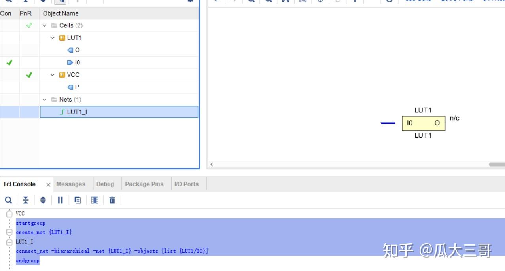Click the I0 pin on the schematic LUT1
The height and width of the screenshot is (271, 505).
[410, 123]
